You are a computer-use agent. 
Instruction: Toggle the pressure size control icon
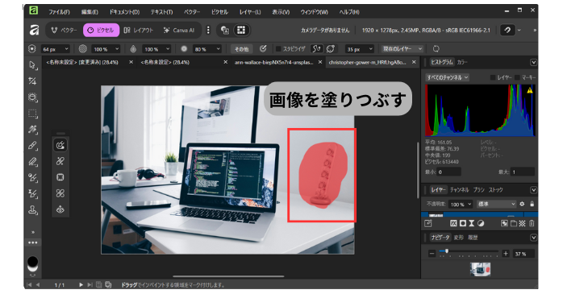tap(263, 49)
